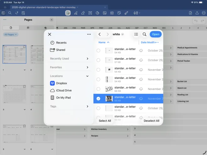Collapse Locations section
The height and width of the screenshot is (155, 207).
point(87,76)
